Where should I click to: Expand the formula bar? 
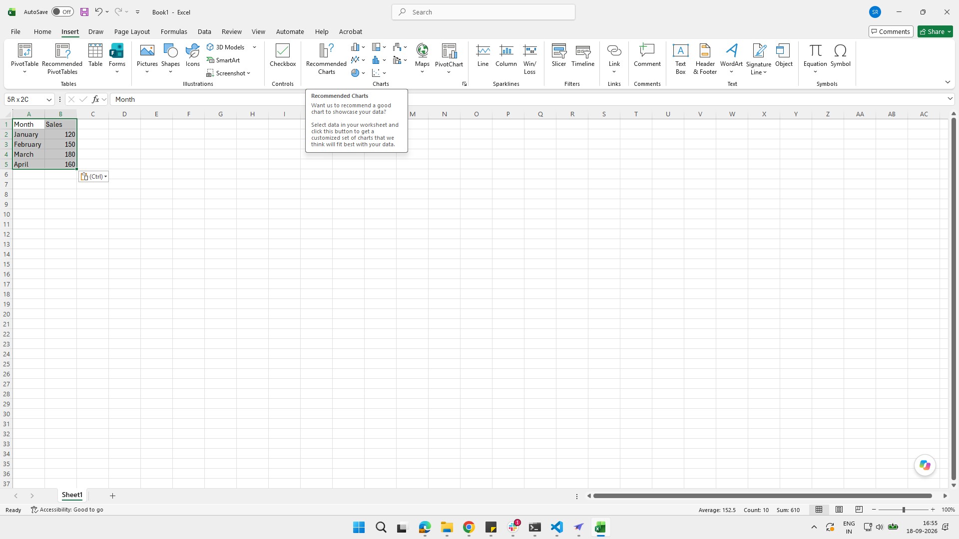[950, 99]
